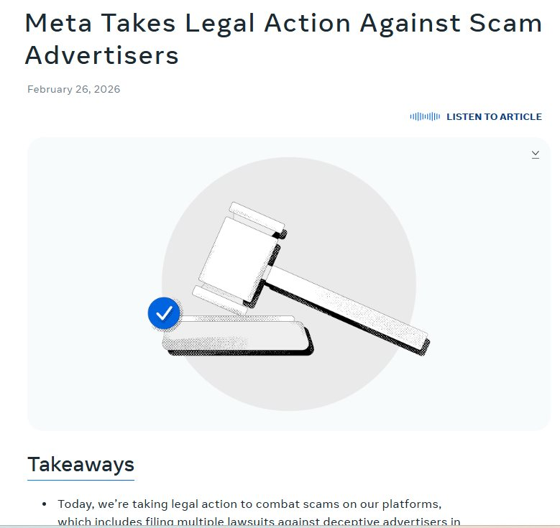Viewport: 560px width, 528px height.
Task: Play audio via Listen to Article link
Action: pyautogui.click(x=494, y=116)
